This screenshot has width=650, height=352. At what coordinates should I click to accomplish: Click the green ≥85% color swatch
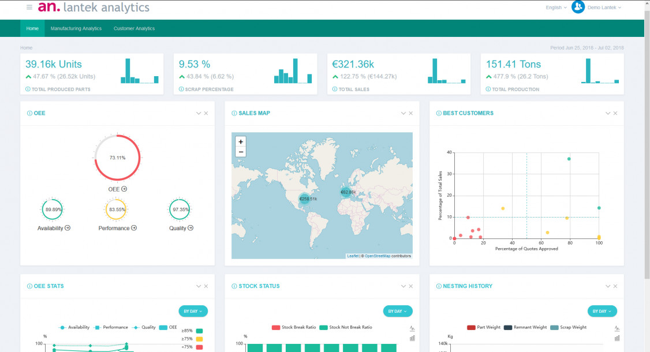click(x=200, y=331)
